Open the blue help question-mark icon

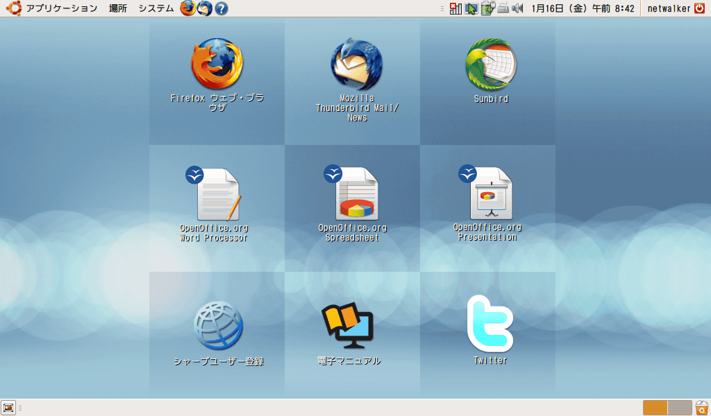(x=221, y=8)
